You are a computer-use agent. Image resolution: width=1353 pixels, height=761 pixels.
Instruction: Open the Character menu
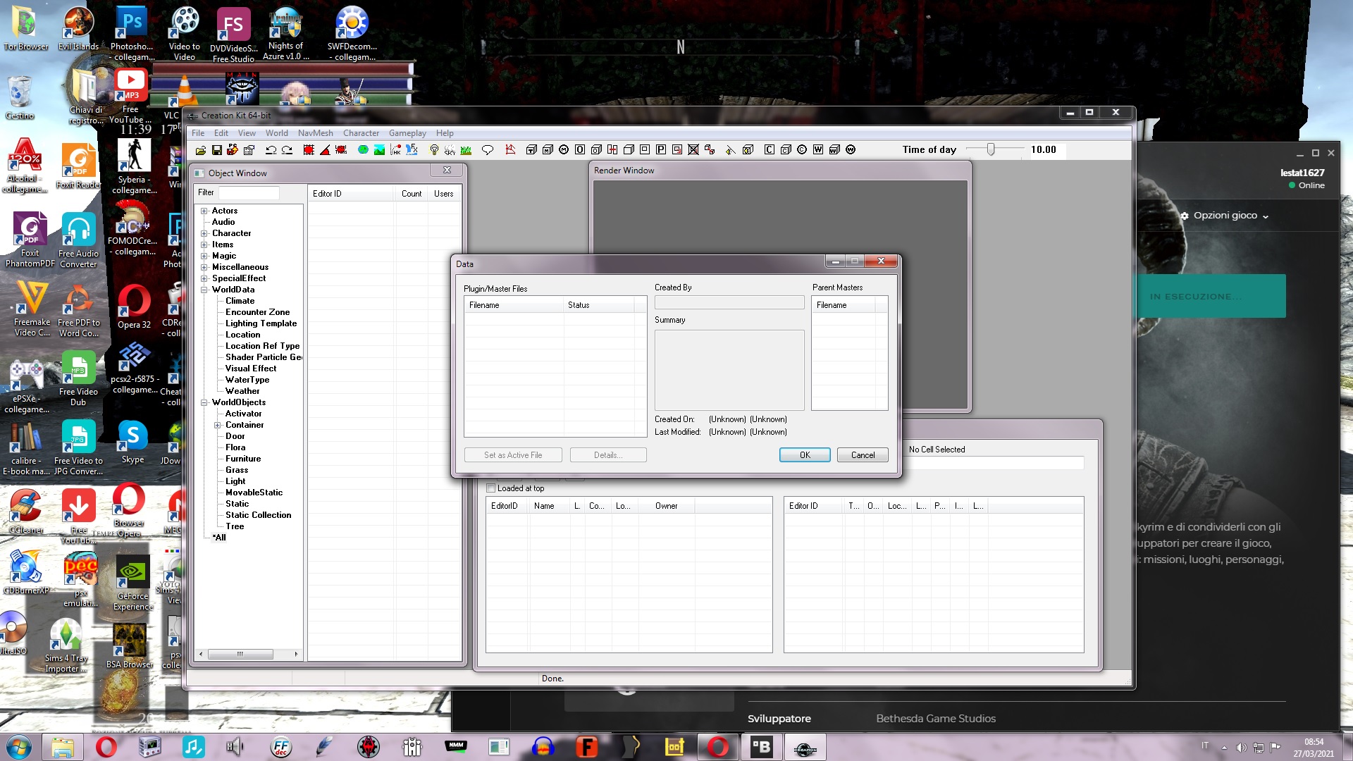tap(362, 133)
